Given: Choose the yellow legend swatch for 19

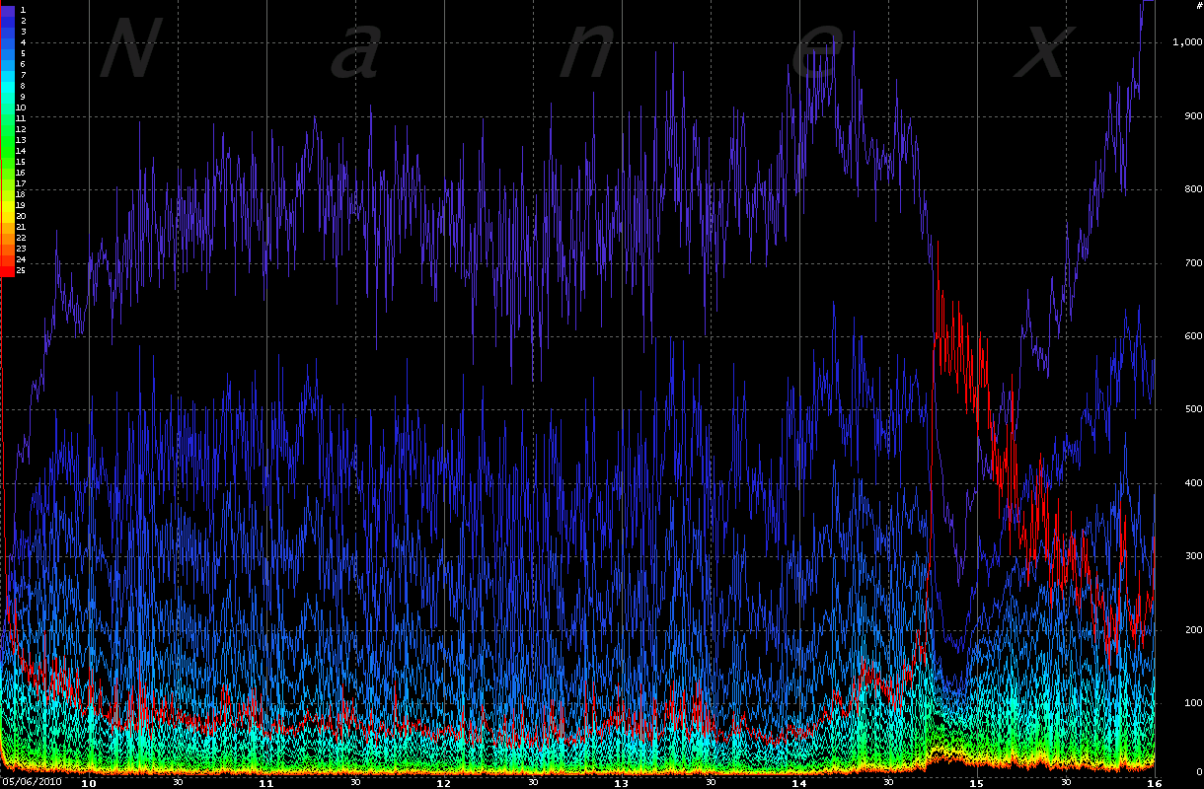Looking at the screenshot, I should point(7,204).
